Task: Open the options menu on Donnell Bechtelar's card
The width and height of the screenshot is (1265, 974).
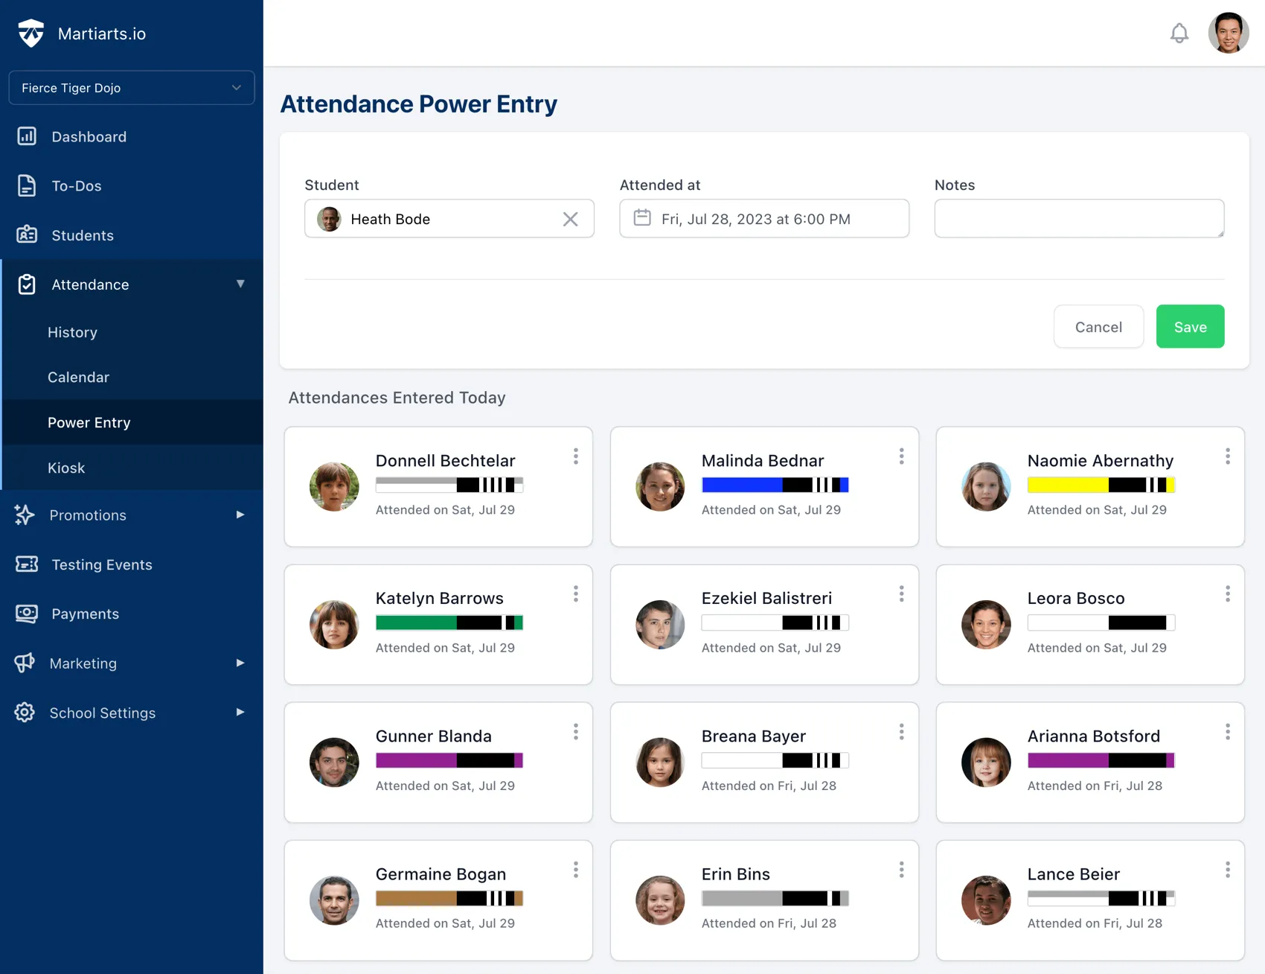Action: [576, 456]
